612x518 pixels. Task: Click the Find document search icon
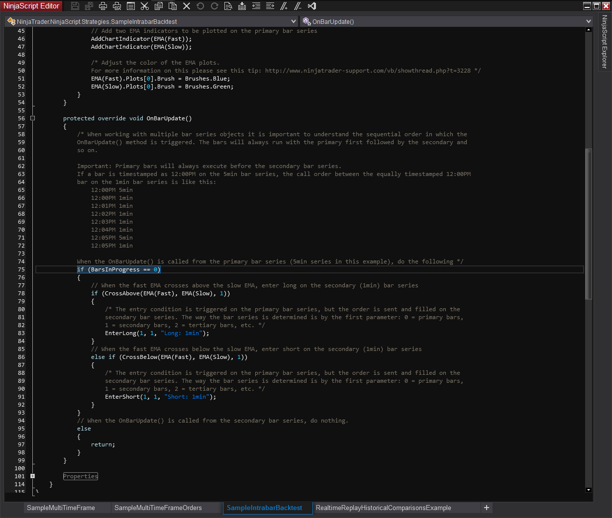click(x=228, y=6)
